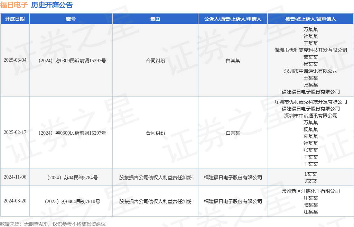Click 深圳市优利麦克科技开发有限公司 in 2025-03-04 row

coord(311,50)
